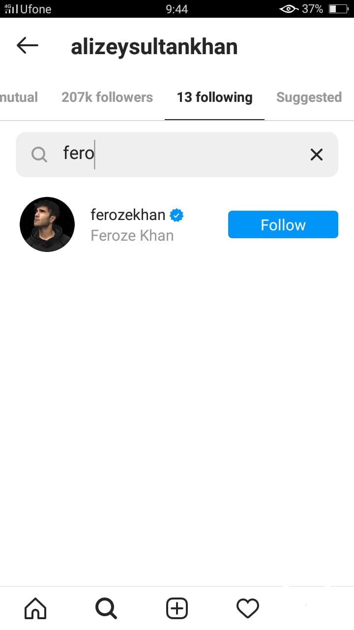Select the 13 following tab
This screenshot has width=354, height=630.
coord(215,97)
